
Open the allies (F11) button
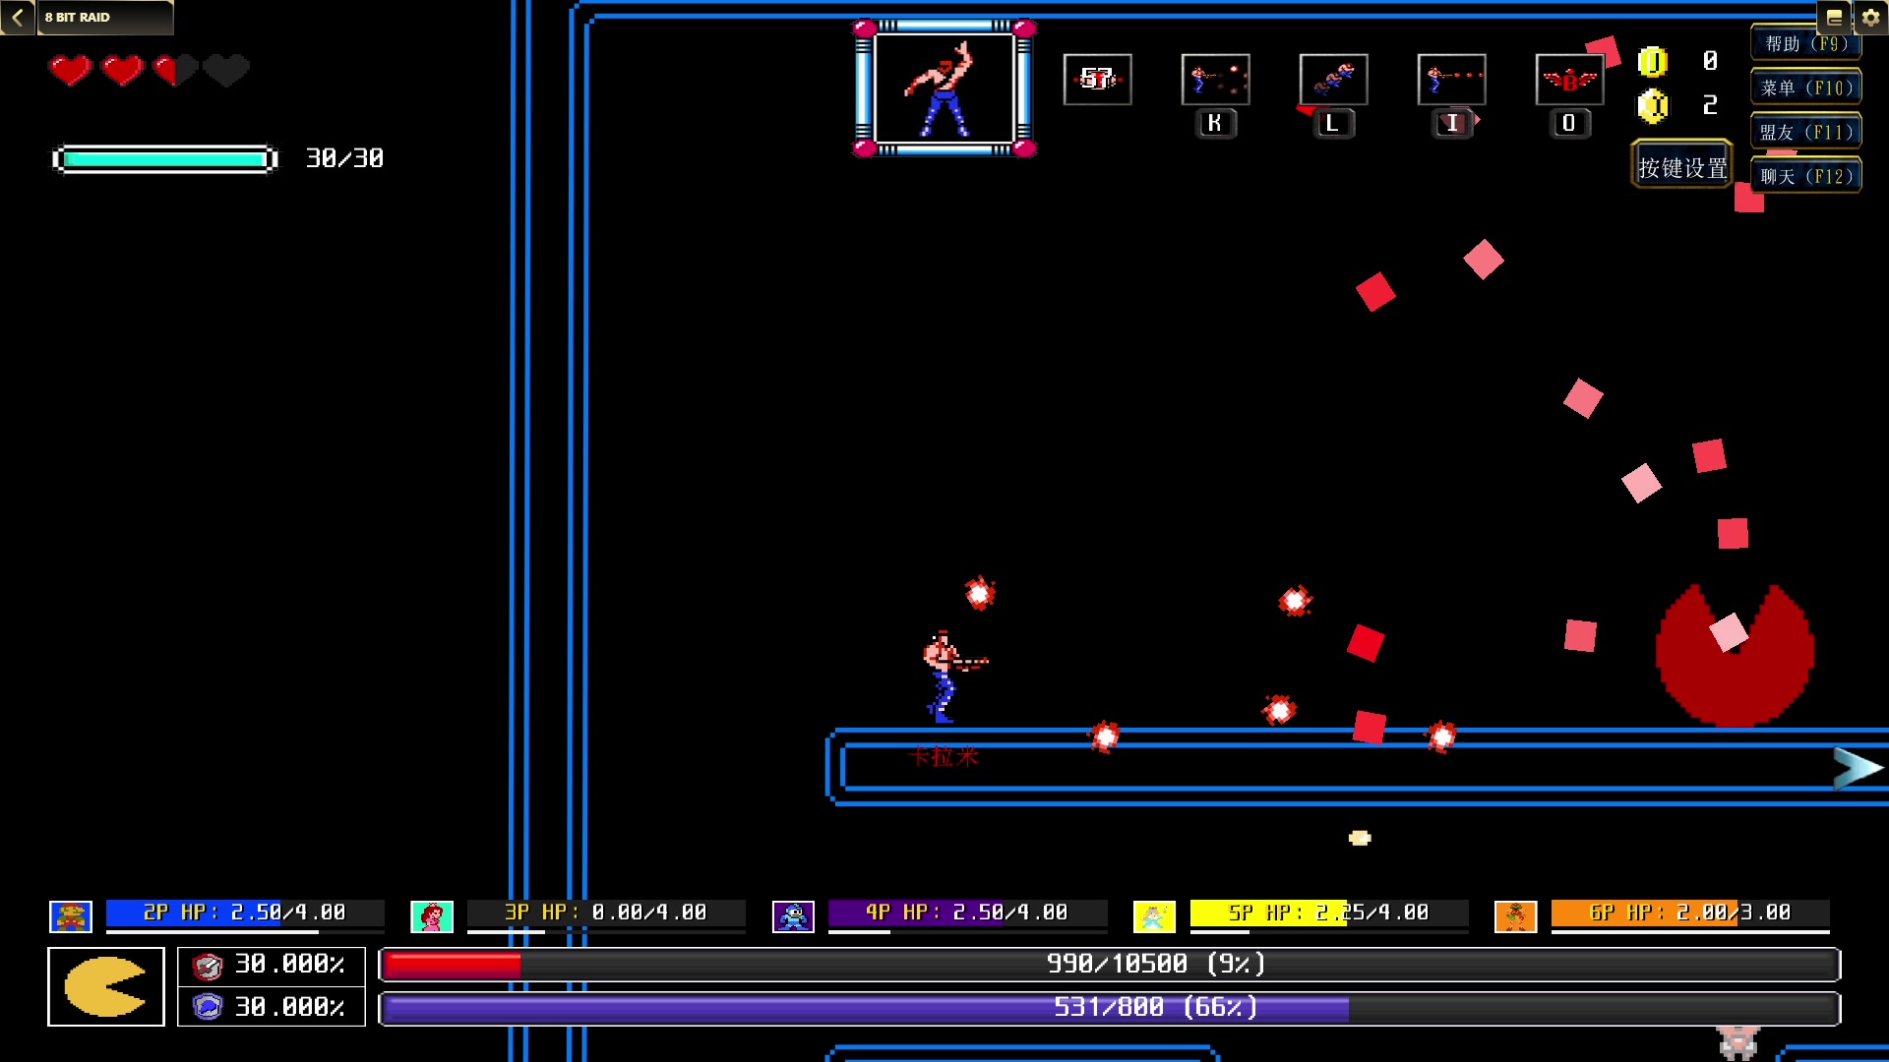[x=1805, y=133]
